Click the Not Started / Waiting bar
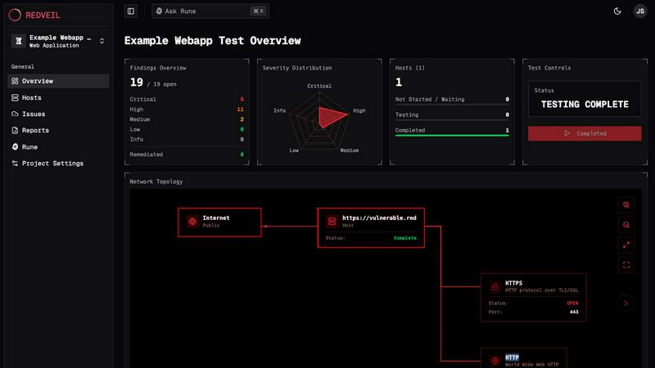 tap(452, 105)
